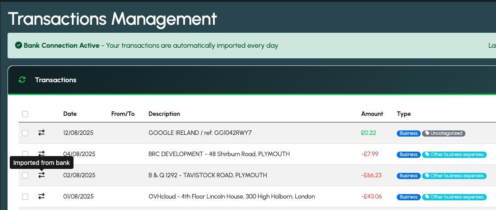Click the From/To column header
Screen dimensions: 496x210
pyautogui.click(x=123, y=114)
